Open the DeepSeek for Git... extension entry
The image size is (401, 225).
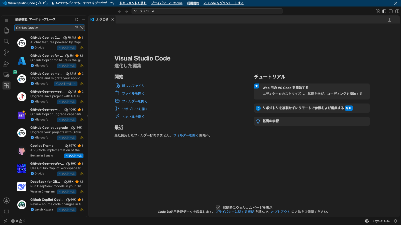50,186
